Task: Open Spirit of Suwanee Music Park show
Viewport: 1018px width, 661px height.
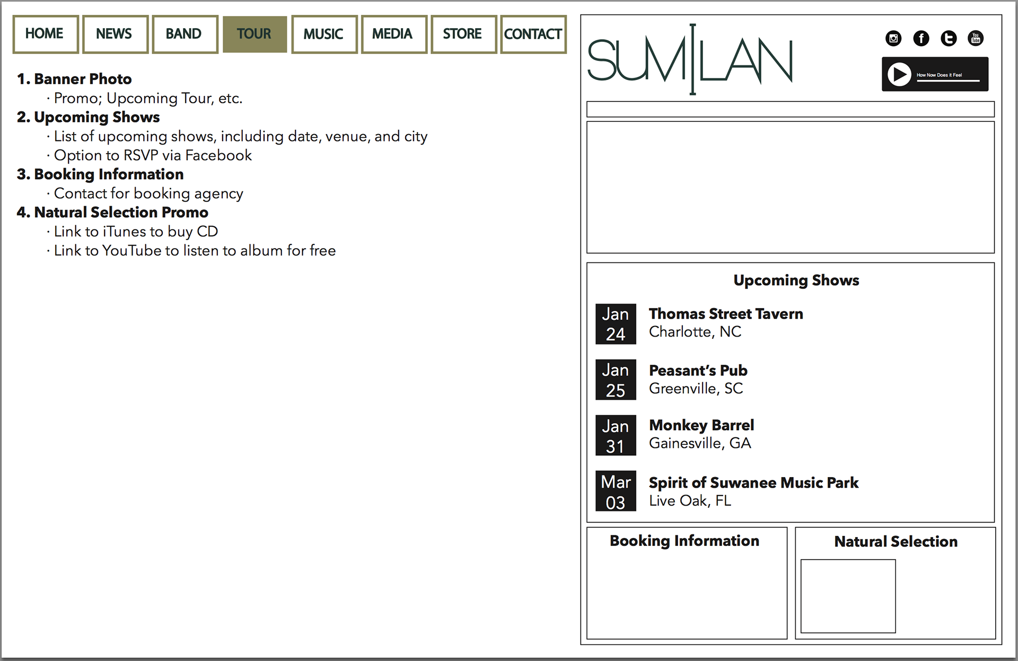Action: (x=753, y=482)
